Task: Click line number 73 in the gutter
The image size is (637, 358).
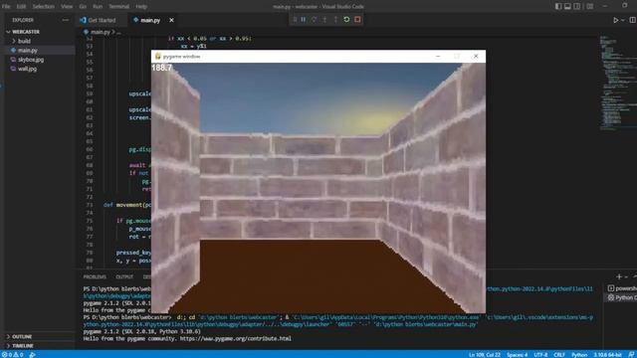Action: (x=90, y=205)
